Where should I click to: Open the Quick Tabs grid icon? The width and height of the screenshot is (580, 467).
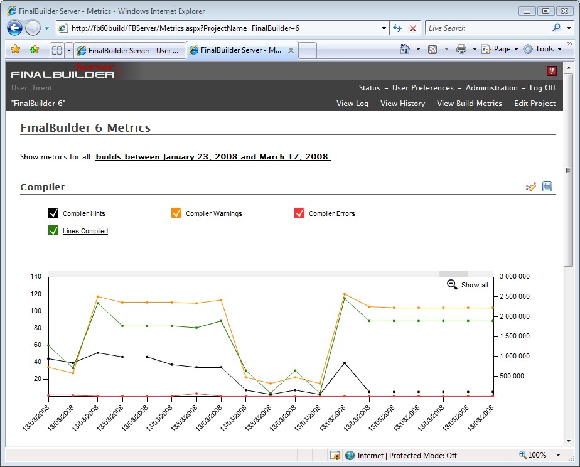57,50
